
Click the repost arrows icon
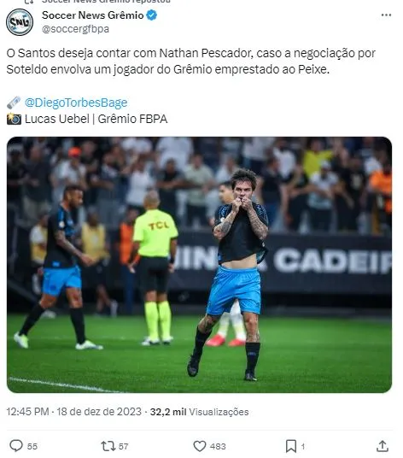pyautogui.click(x=108, y=446)
